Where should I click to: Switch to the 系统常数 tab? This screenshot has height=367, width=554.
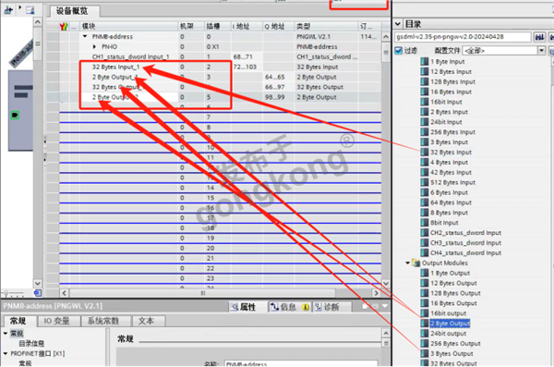click(x=103, y=321)
